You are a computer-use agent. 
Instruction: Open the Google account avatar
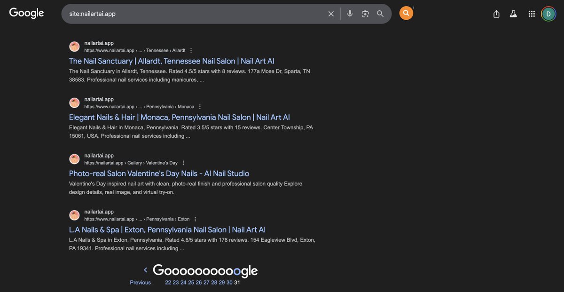tap(548, 14)
